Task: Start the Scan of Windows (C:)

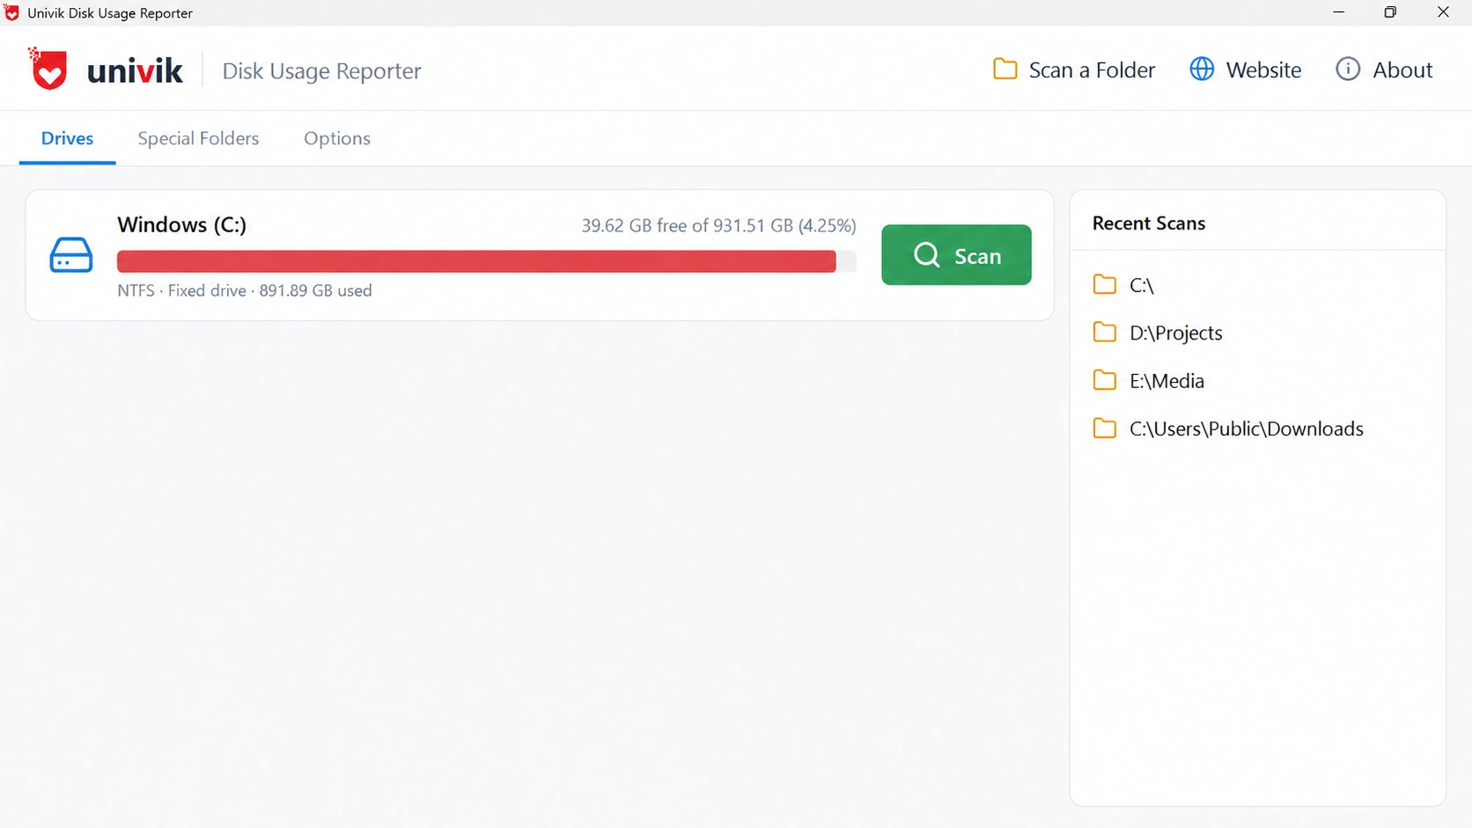Action: click(x=956, y=255)
